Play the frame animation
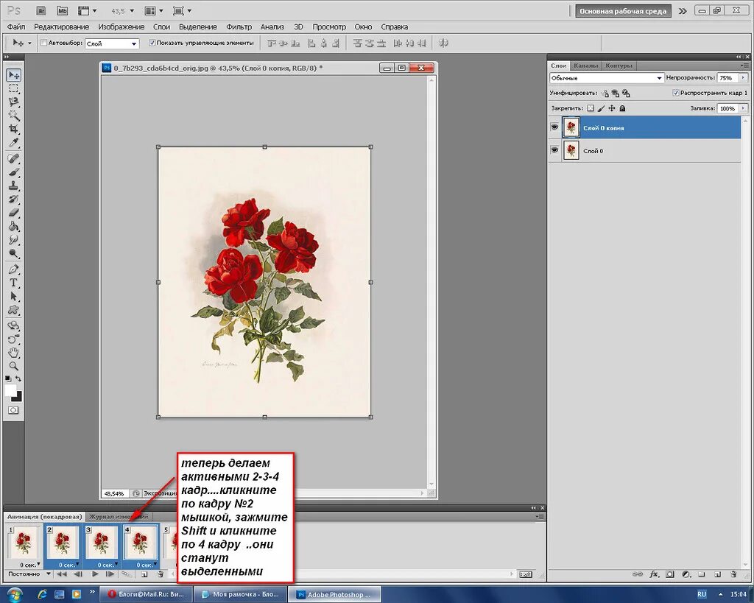Viewport: 754px width, 603px height. tap(95, 574)
